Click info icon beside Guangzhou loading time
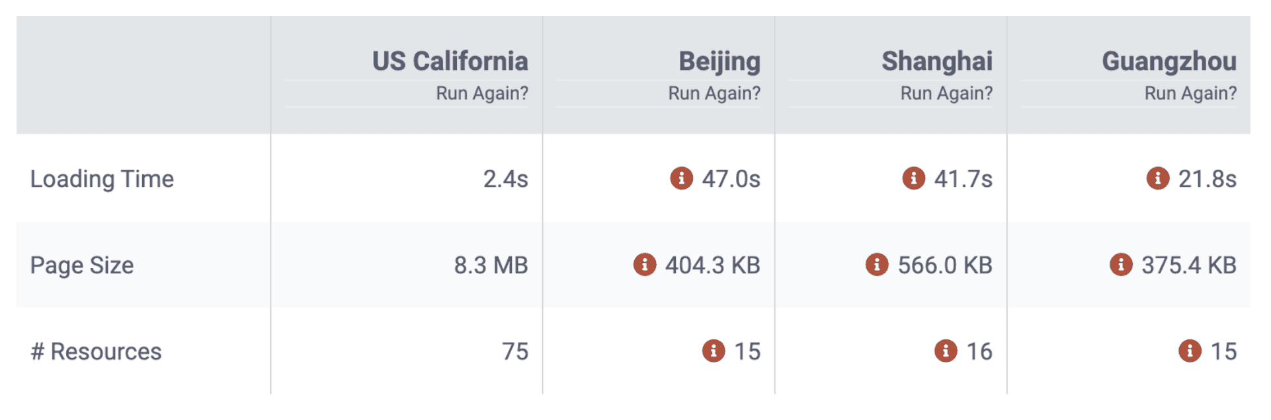 (1157, 178)
